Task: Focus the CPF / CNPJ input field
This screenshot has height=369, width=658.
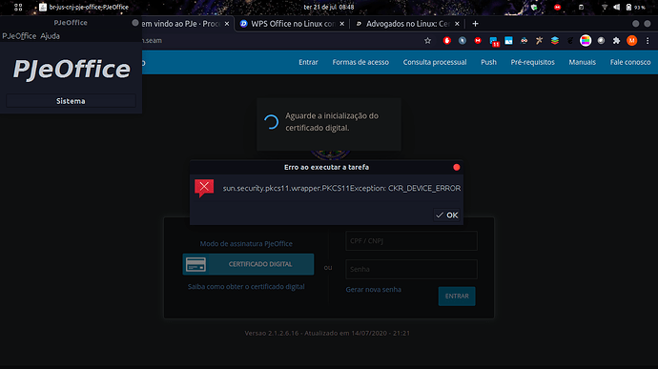Action: click(x=411, y=241)
